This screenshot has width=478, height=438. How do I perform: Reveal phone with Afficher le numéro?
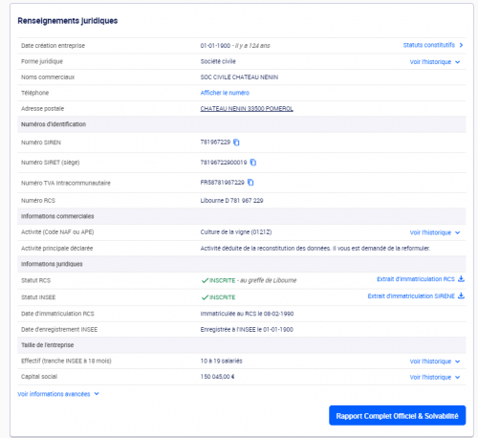225,93
